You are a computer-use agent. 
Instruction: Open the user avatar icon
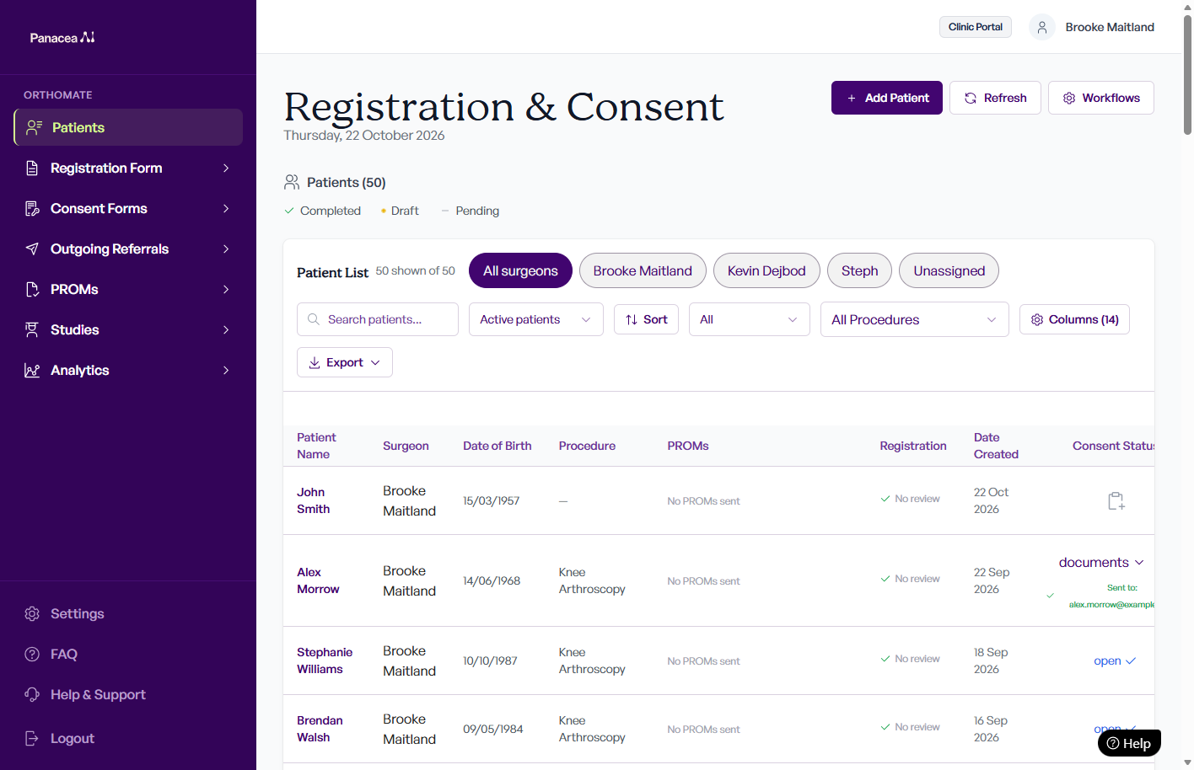(x=1042, y=27)
